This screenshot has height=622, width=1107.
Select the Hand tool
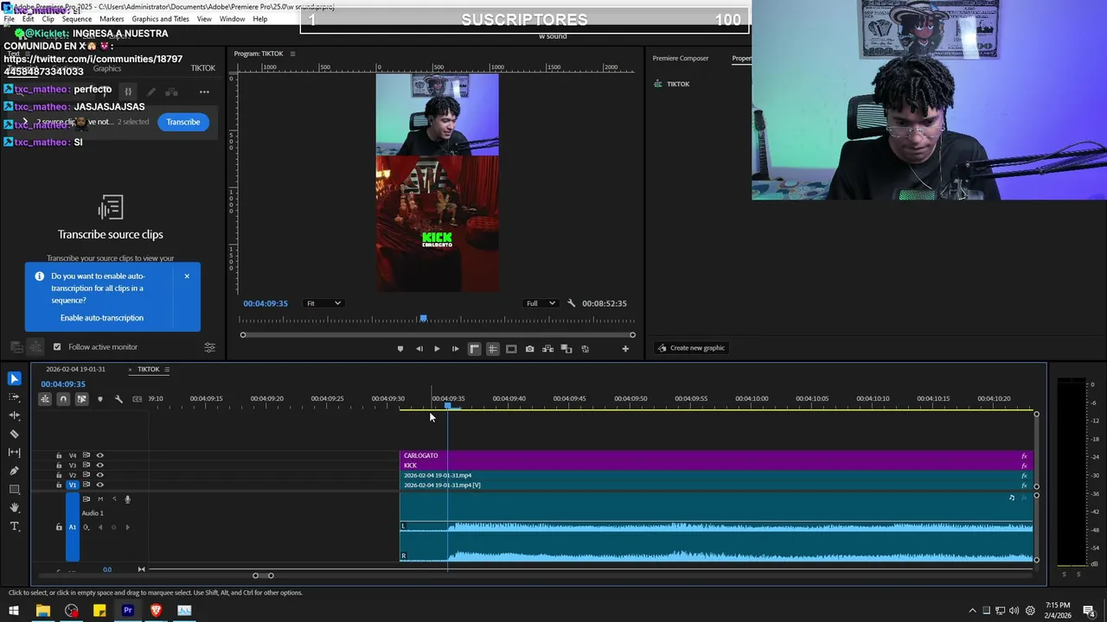pyautogui.click(x=14, y=508)
